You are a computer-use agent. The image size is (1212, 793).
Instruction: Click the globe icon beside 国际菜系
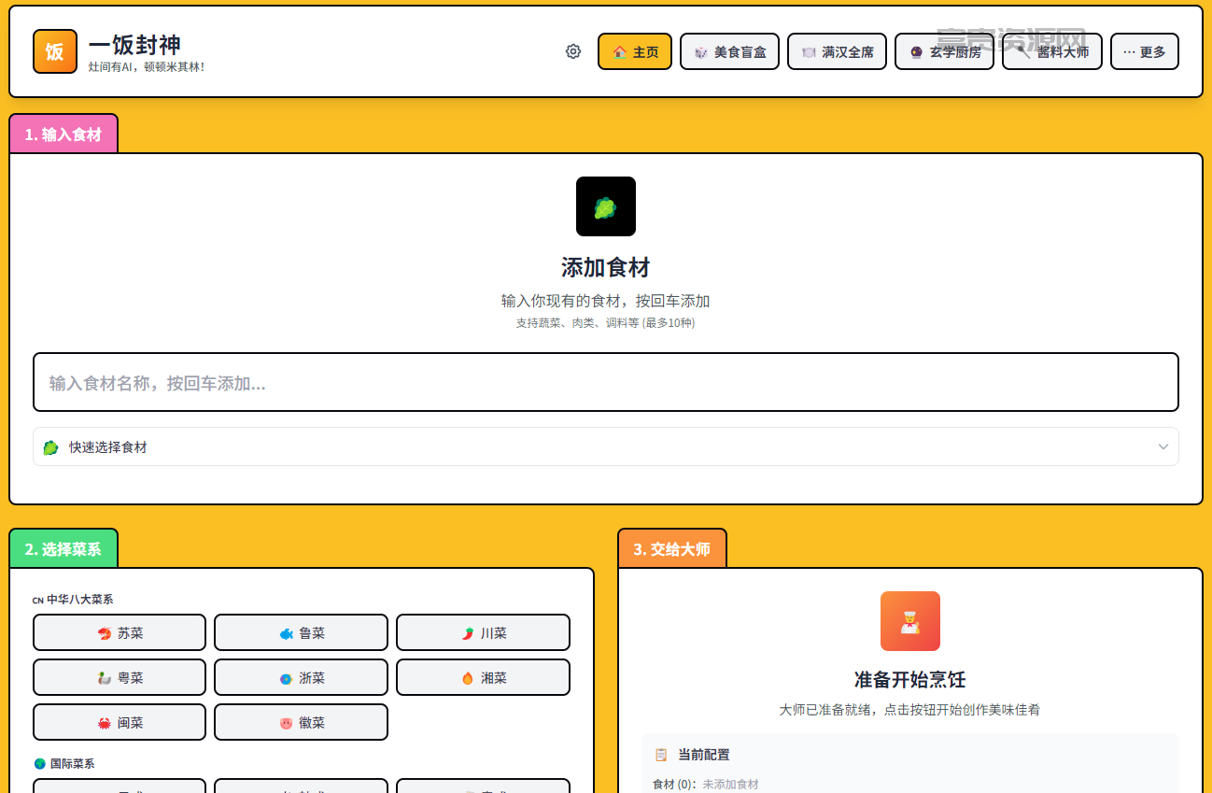point(39,763)
